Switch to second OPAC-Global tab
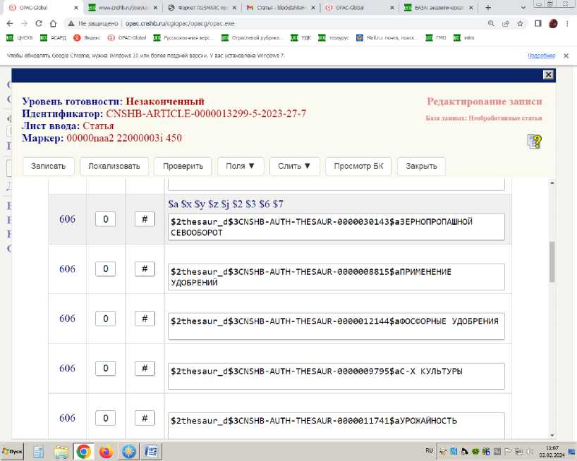The image size is (577, 461). pyautogui.click(x=360, y=7)
